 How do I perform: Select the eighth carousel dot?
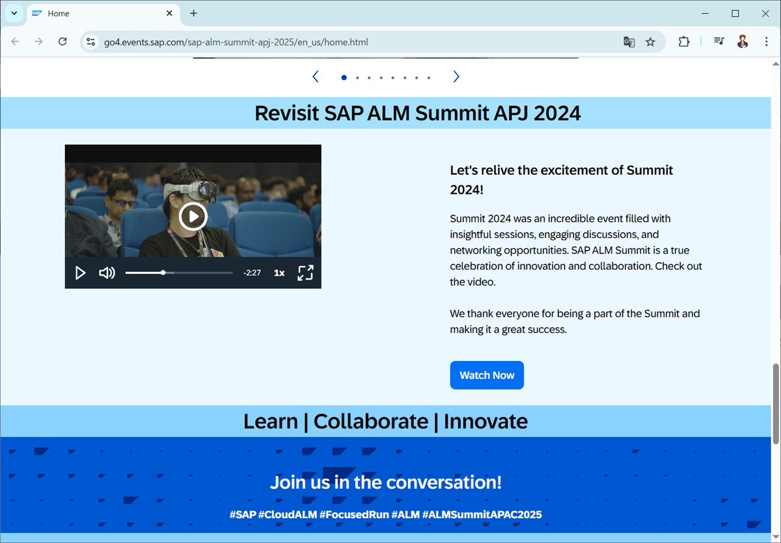coord(428,77)
